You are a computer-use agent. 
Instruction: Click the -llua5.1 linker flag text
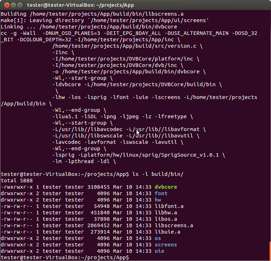[x=65, y=116]
